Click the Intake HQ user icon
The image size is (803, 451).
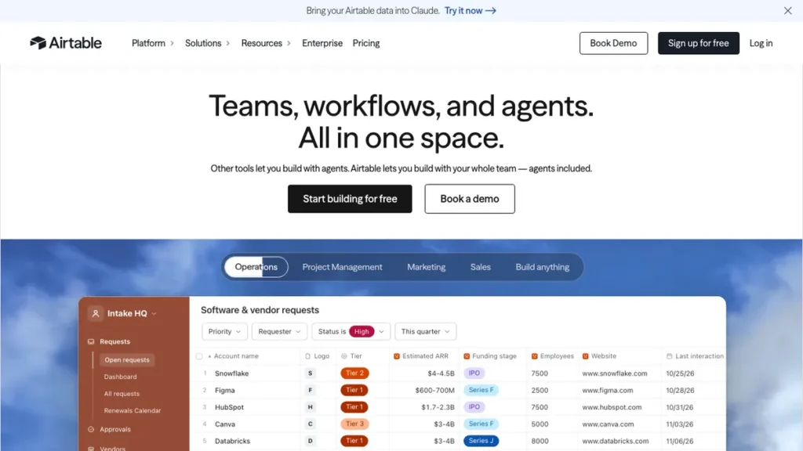coord(95,313)
